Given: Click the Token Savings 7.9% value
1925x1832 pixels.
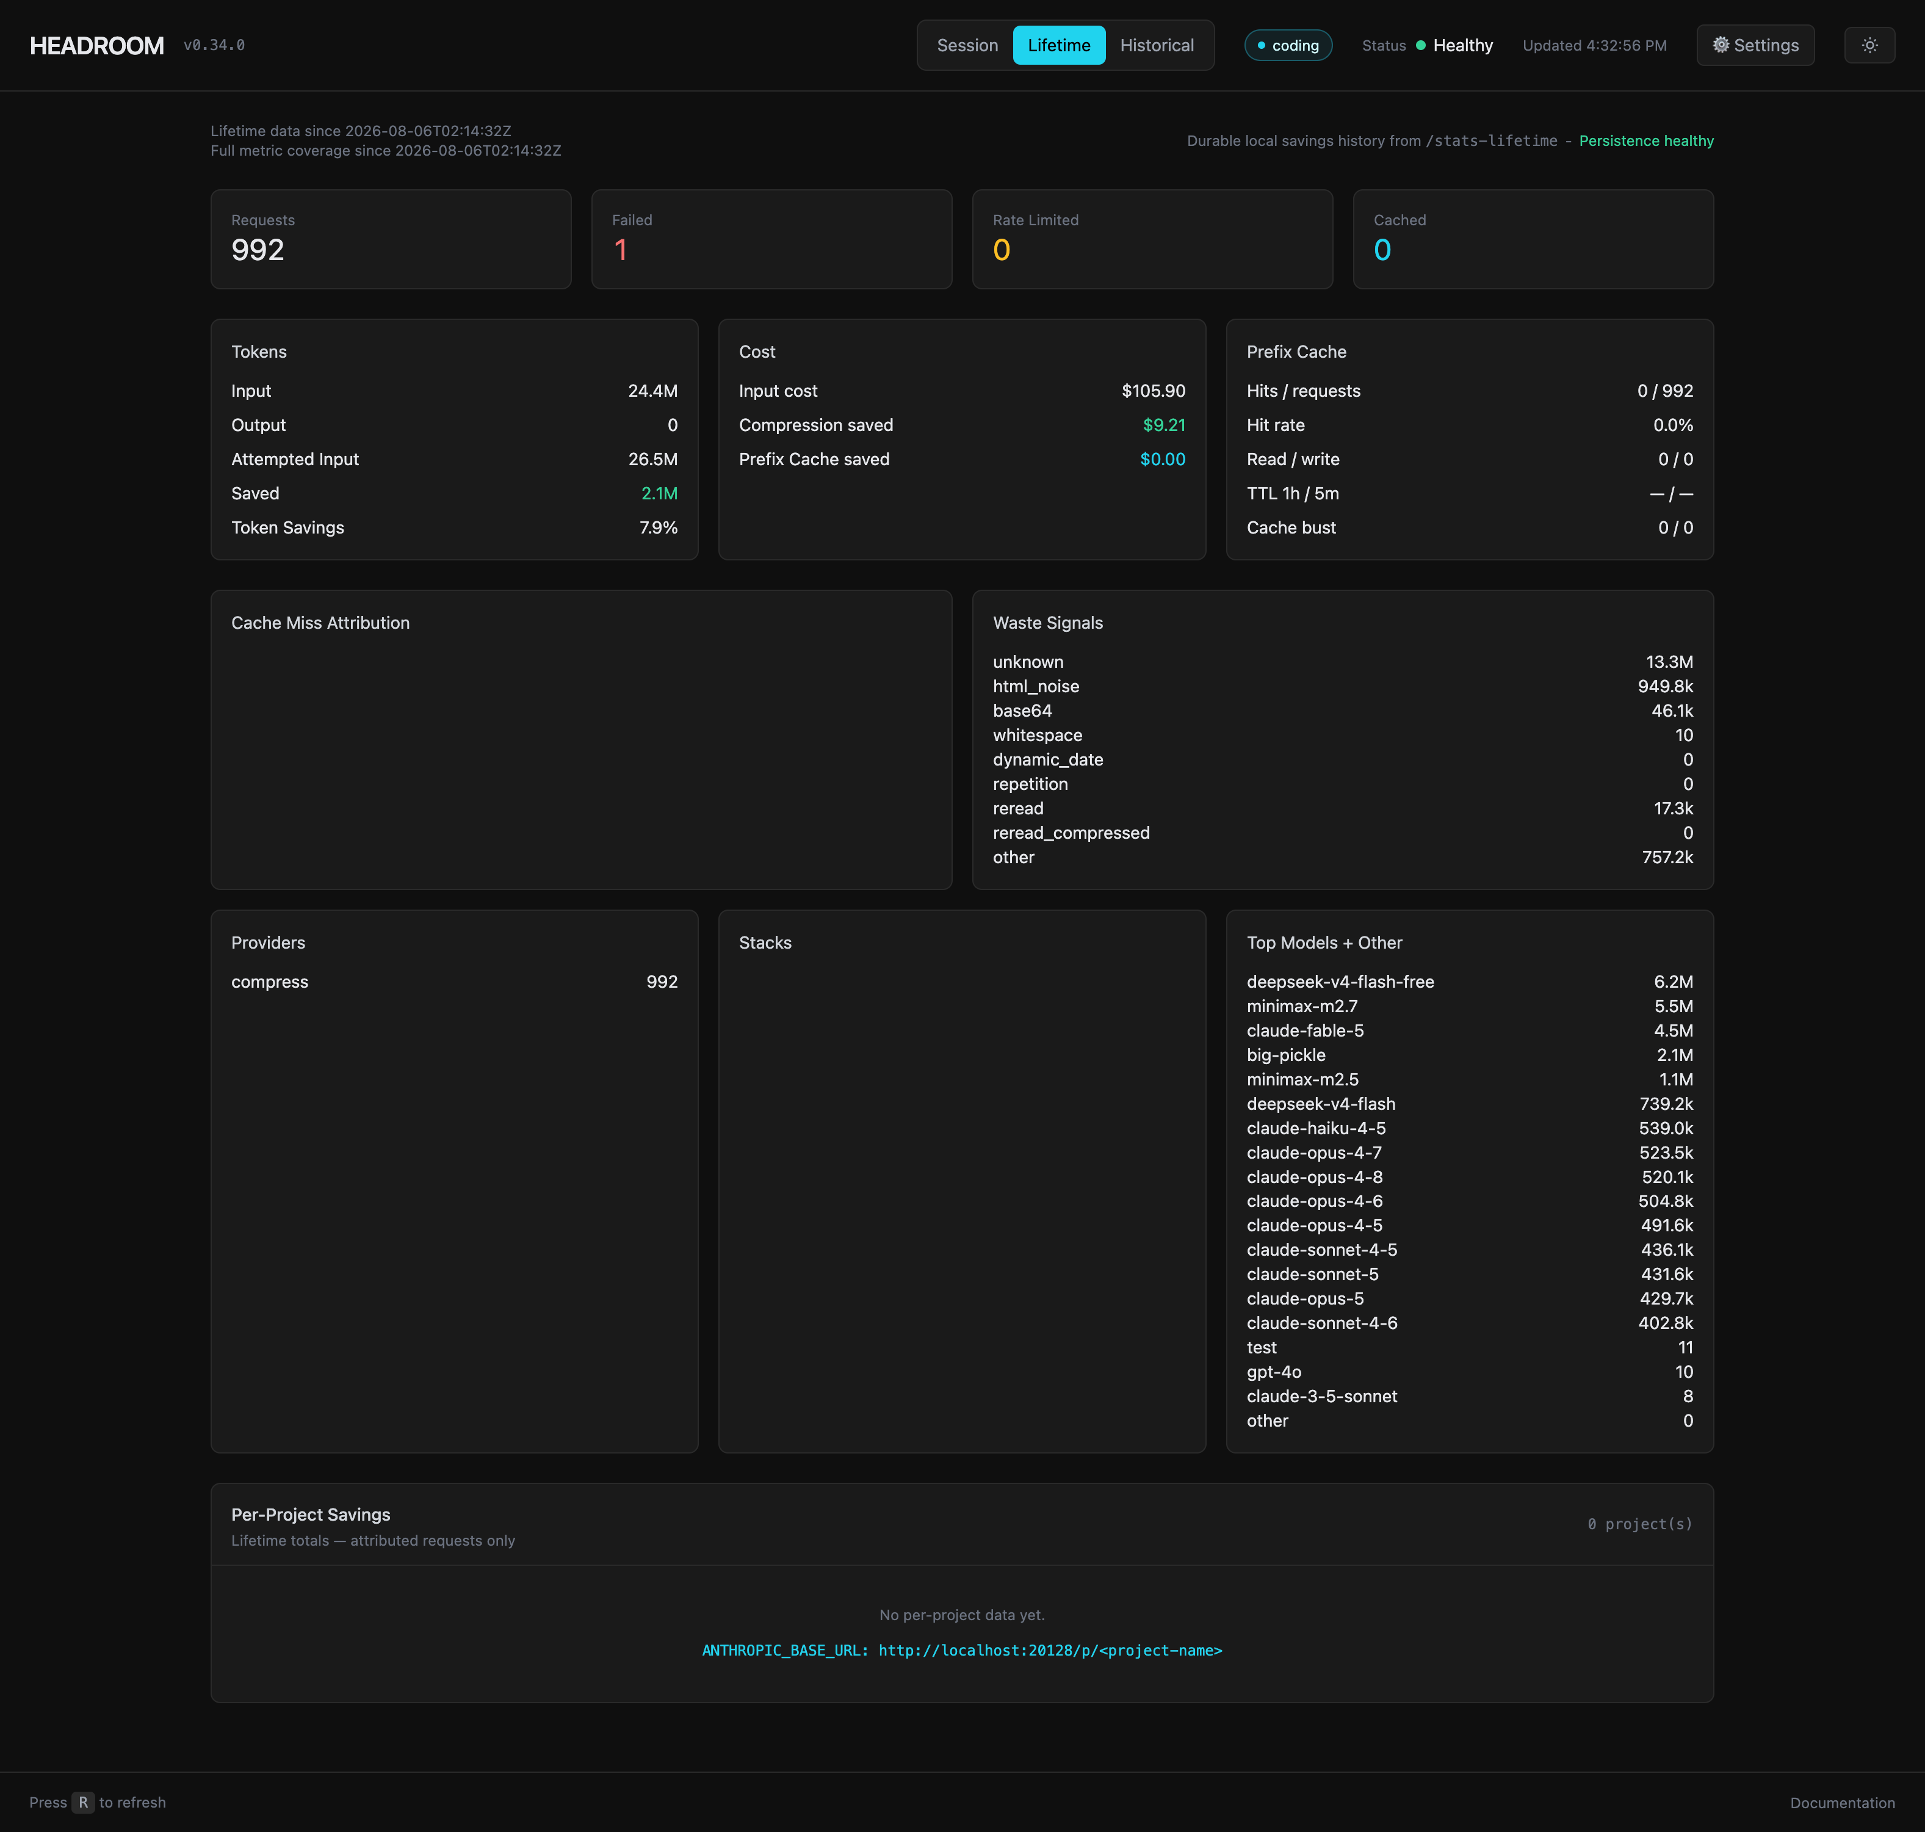Looking at the screenshot, I should point(658,527).
